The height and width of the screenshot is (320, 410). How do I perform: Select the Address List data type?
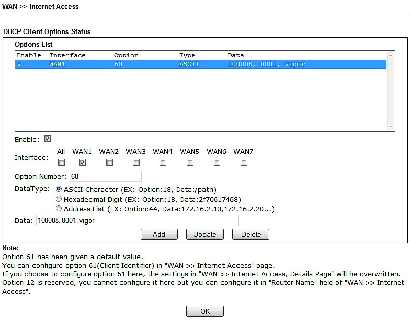(x=59, y=208)
